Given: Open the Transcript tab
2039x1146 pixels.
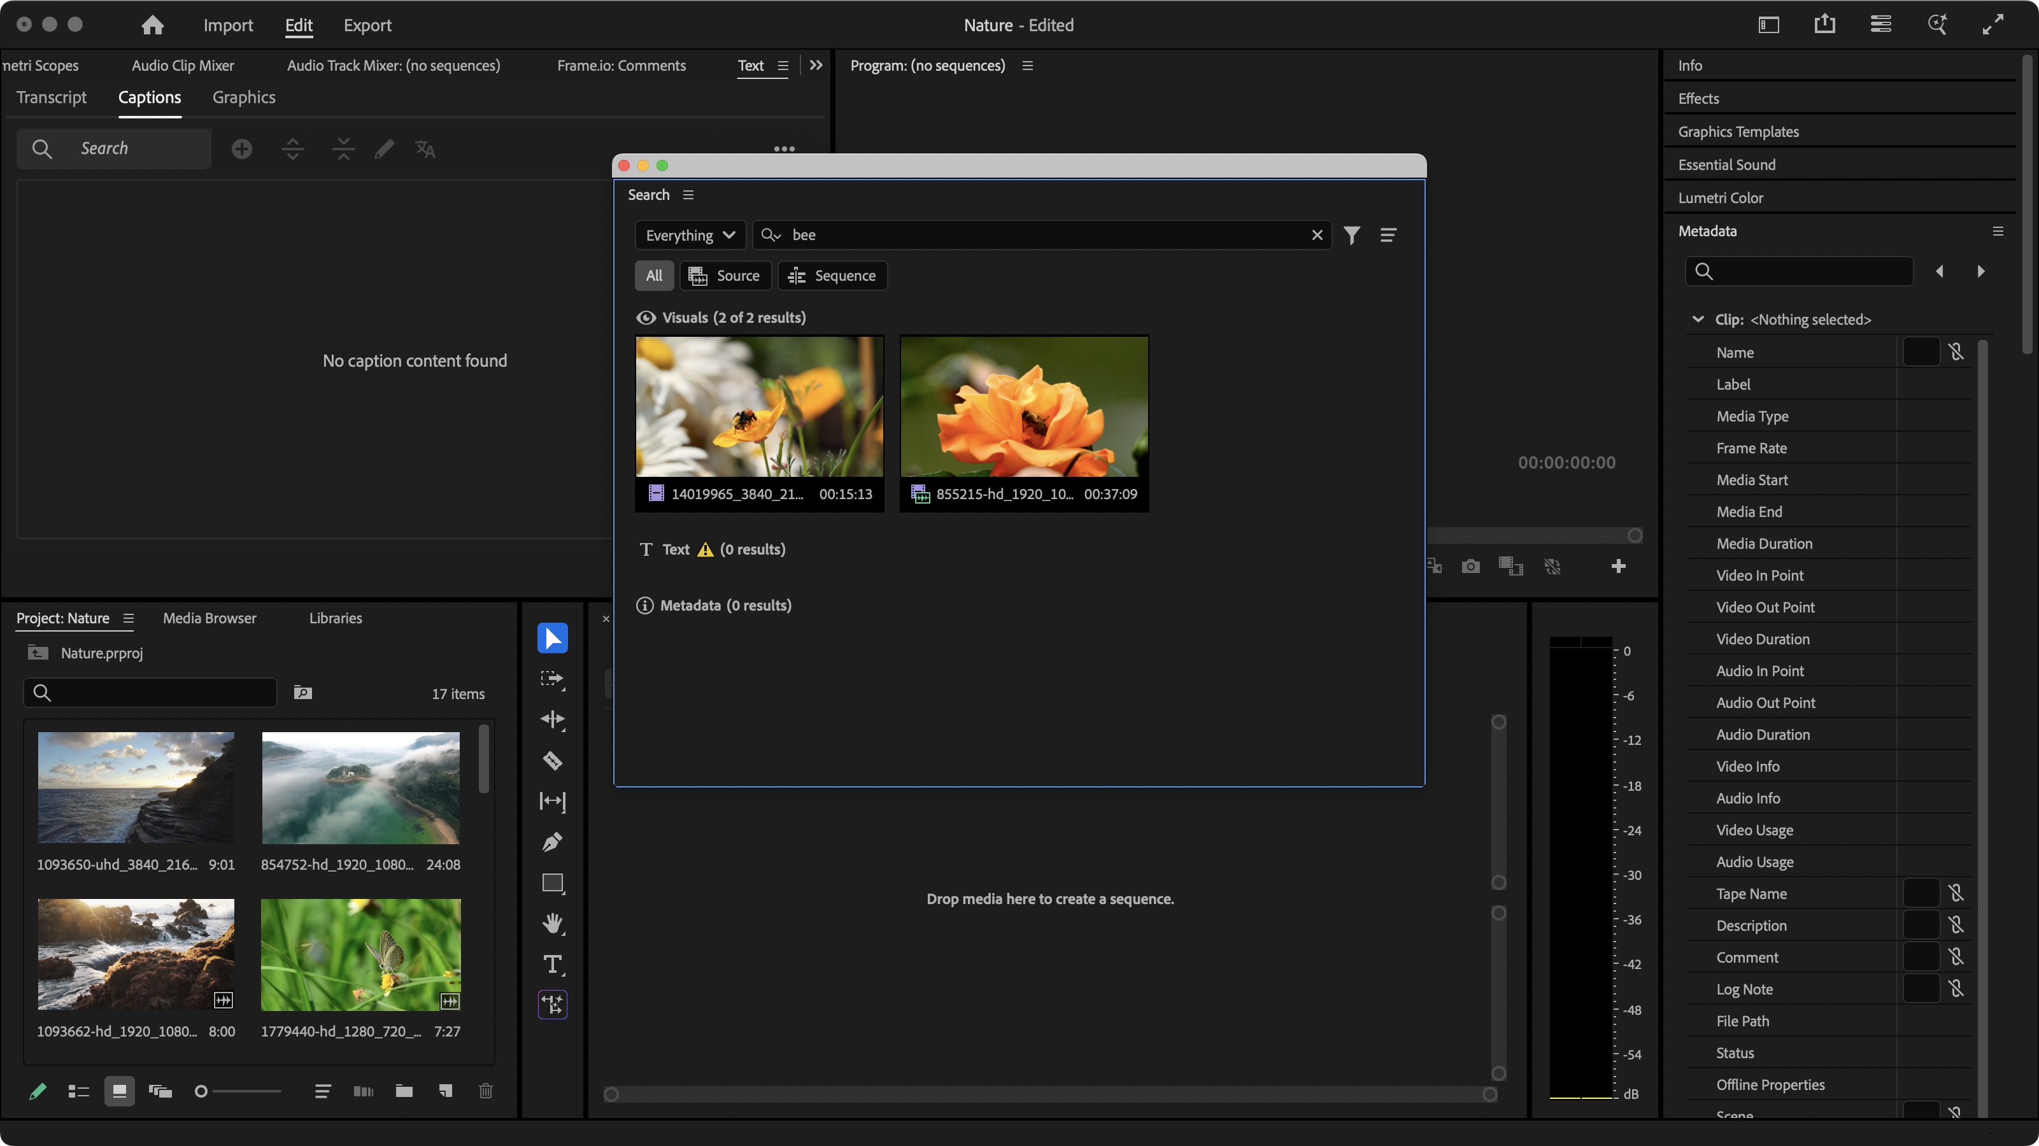Looking at the screenshot, I should 52,97.
